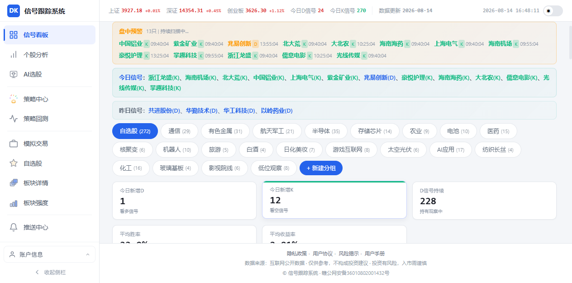This screenshot has height=283, width=572.
Task: Select the 日化美妆 (7) group tab
Action: (299, 150)
